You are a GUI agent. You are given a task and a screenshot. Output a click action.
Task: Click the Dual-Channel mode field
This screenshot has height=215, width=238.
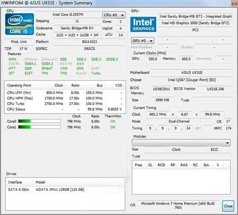179,122
